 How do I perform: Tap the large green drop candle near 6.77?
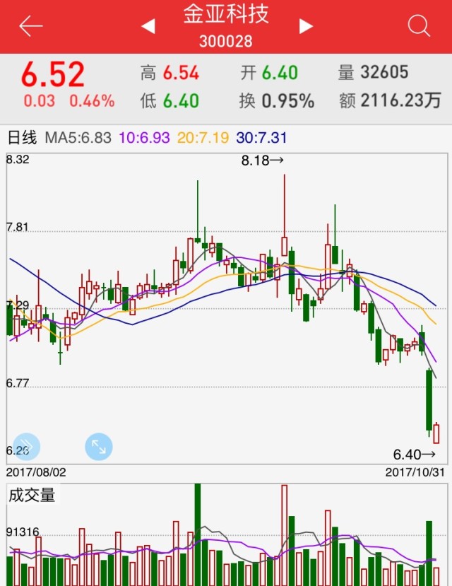pyautogui.click(x=429, y=402)
